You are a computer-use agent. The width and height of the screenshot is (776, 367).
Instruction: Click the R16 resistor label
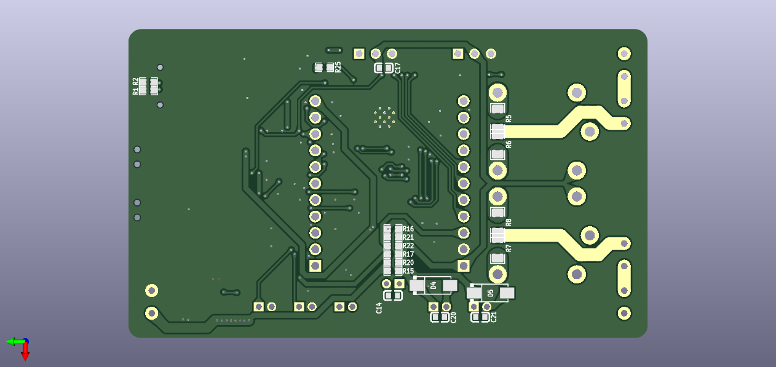pyautogui.click(x=408, y=229)
